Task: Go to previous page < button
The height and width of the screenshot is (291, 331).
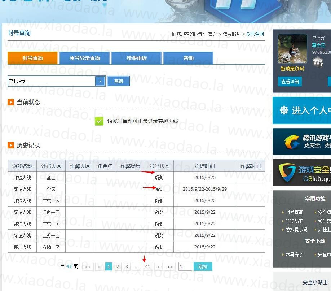Action: 99,267
